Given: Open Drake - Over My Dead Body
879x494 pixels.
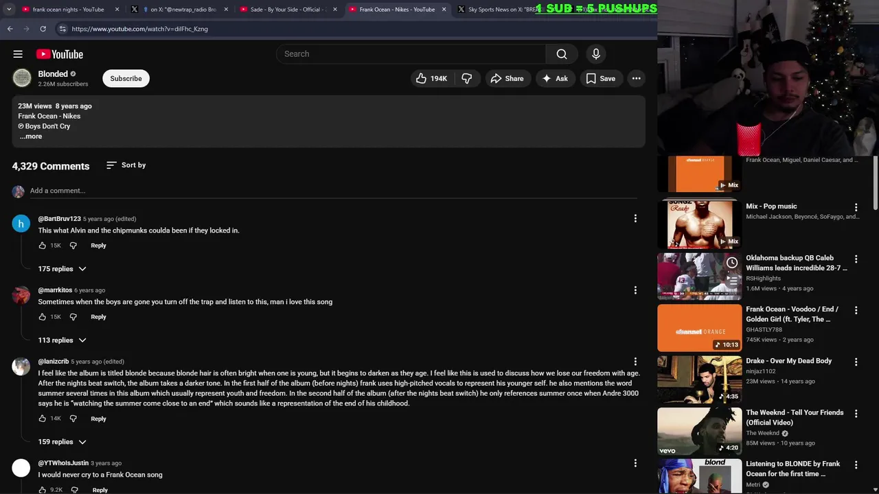Looking at the screenshot, I should 789,361.
